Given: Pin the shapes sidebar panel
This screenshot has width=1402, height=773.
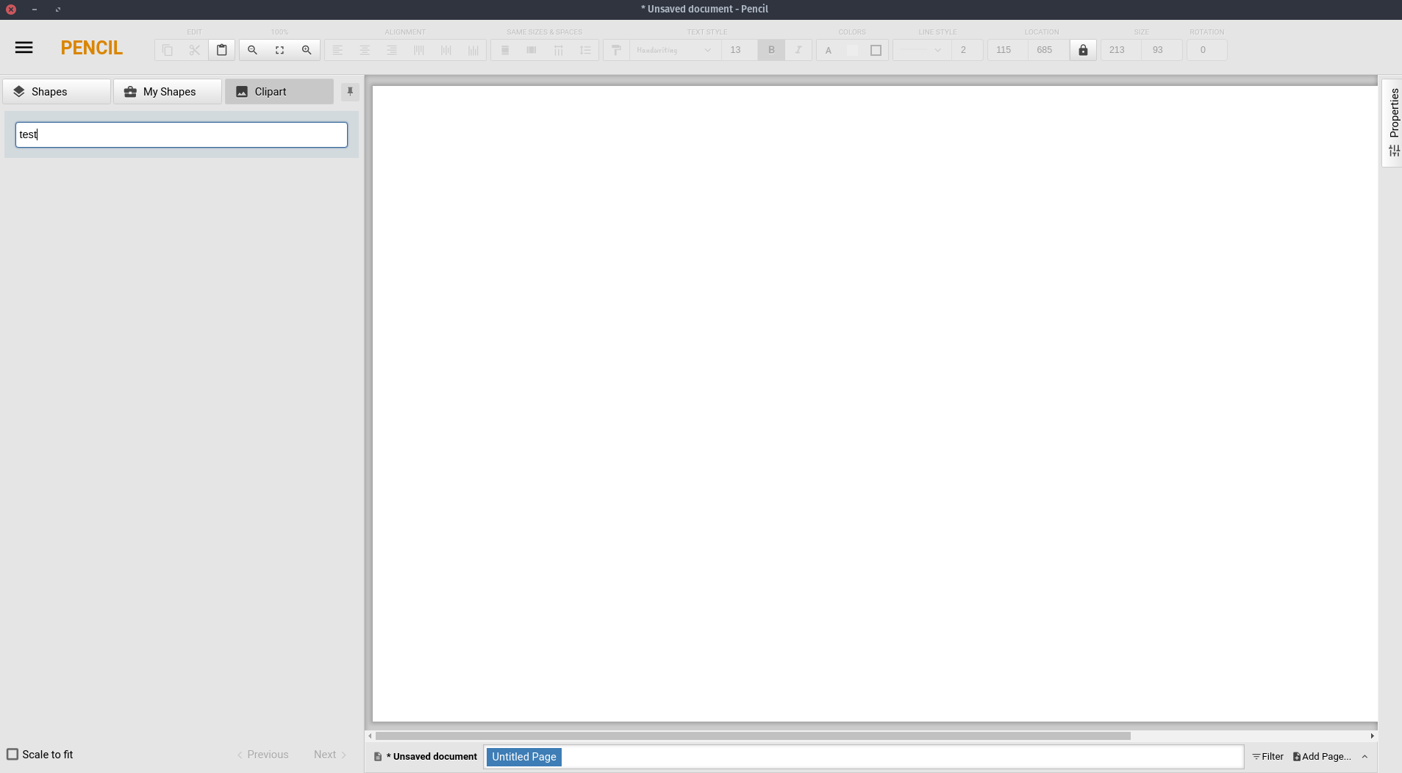Looking at the screenshot, I should pos(350,91).
